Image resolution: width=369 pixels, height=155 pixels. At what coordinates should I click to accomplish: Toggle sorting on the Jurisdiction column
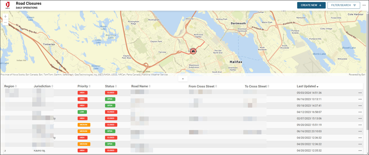point(53,86)
